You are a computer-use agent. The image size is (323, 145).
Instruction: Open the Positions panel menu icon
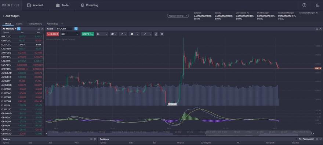[317, 139]
